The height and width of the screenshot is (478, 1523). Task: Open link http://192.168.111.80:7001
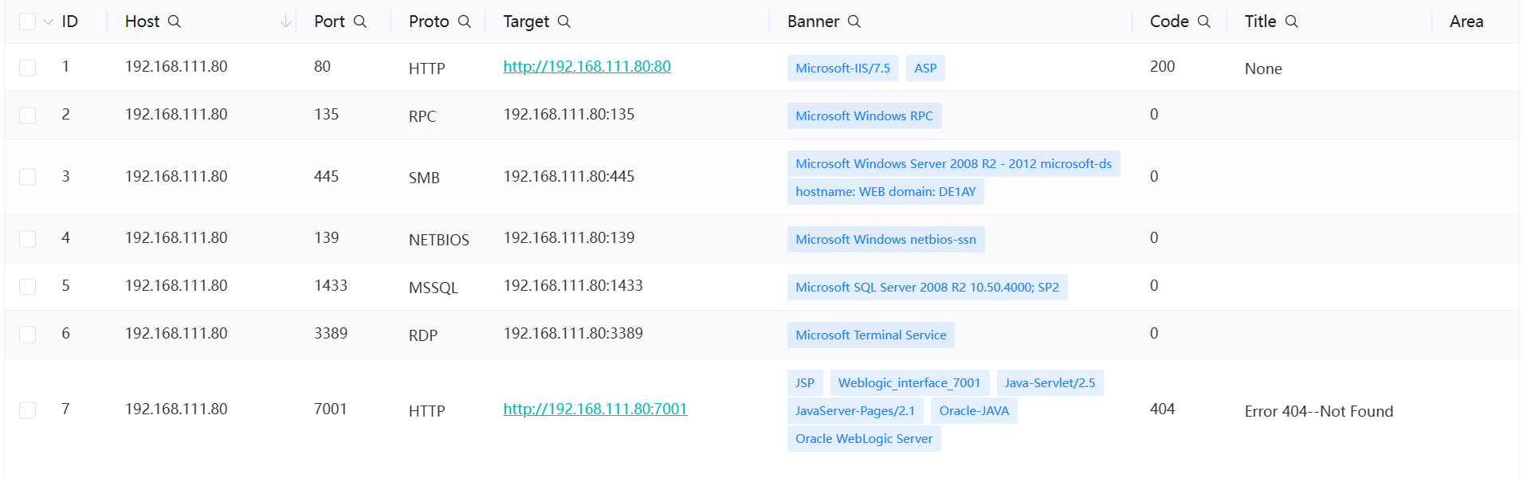(595, 409)
